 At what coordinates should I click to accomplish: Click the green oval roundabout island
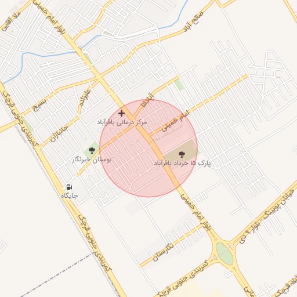coord(224,253)
